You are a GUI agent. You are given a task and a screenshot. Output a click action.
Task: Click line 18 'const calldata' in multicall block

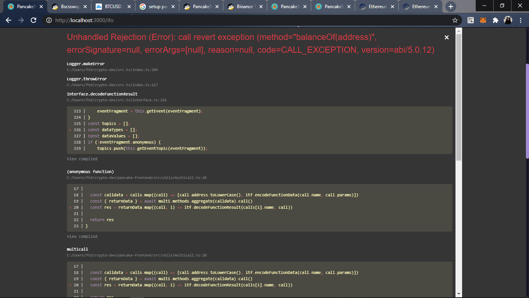[224, 272]
